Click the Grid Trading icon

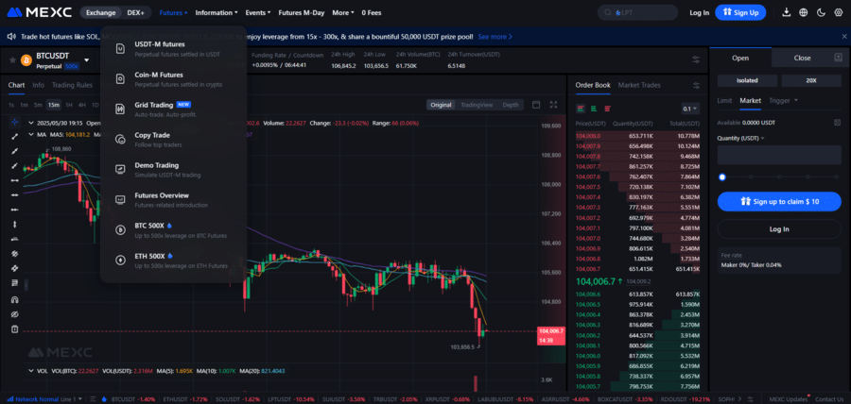tap(120, 109)
